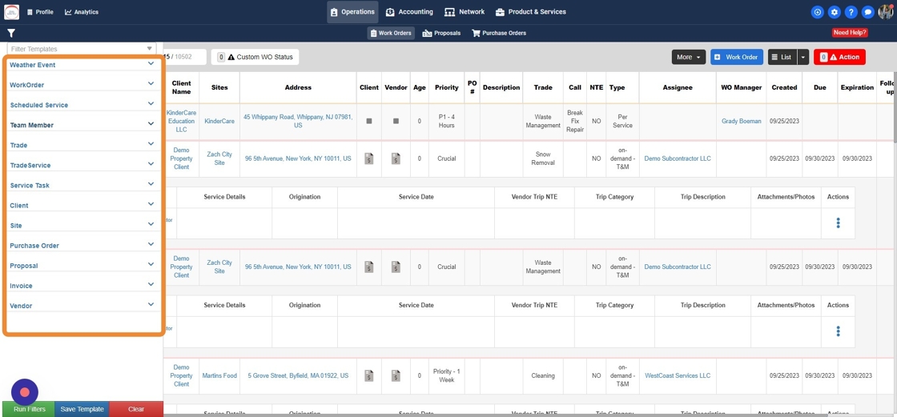This screenshot has width=897, height=417.
Task: Click vendor square icon in KinderCare row
Action: tap(396, 122)
